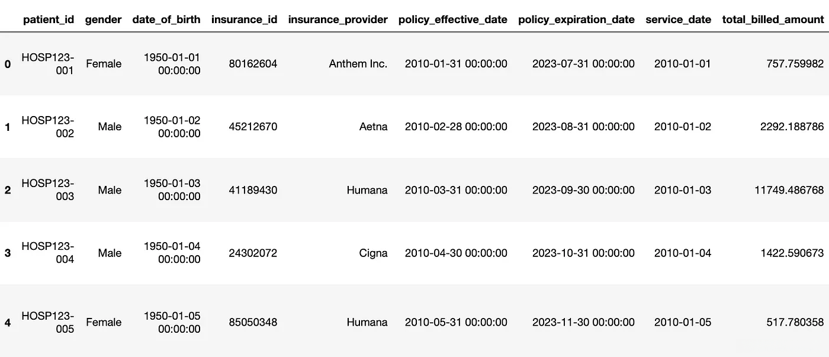The height and width of the screenshot is (357, 829).
Task: Click the total_billed_amount column header
Action: coord(773,20)
